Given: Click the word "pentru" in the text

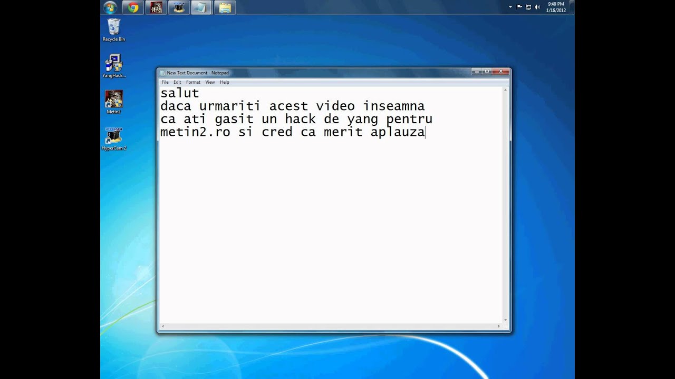Looking at the screenshot, I should [409, 119].
